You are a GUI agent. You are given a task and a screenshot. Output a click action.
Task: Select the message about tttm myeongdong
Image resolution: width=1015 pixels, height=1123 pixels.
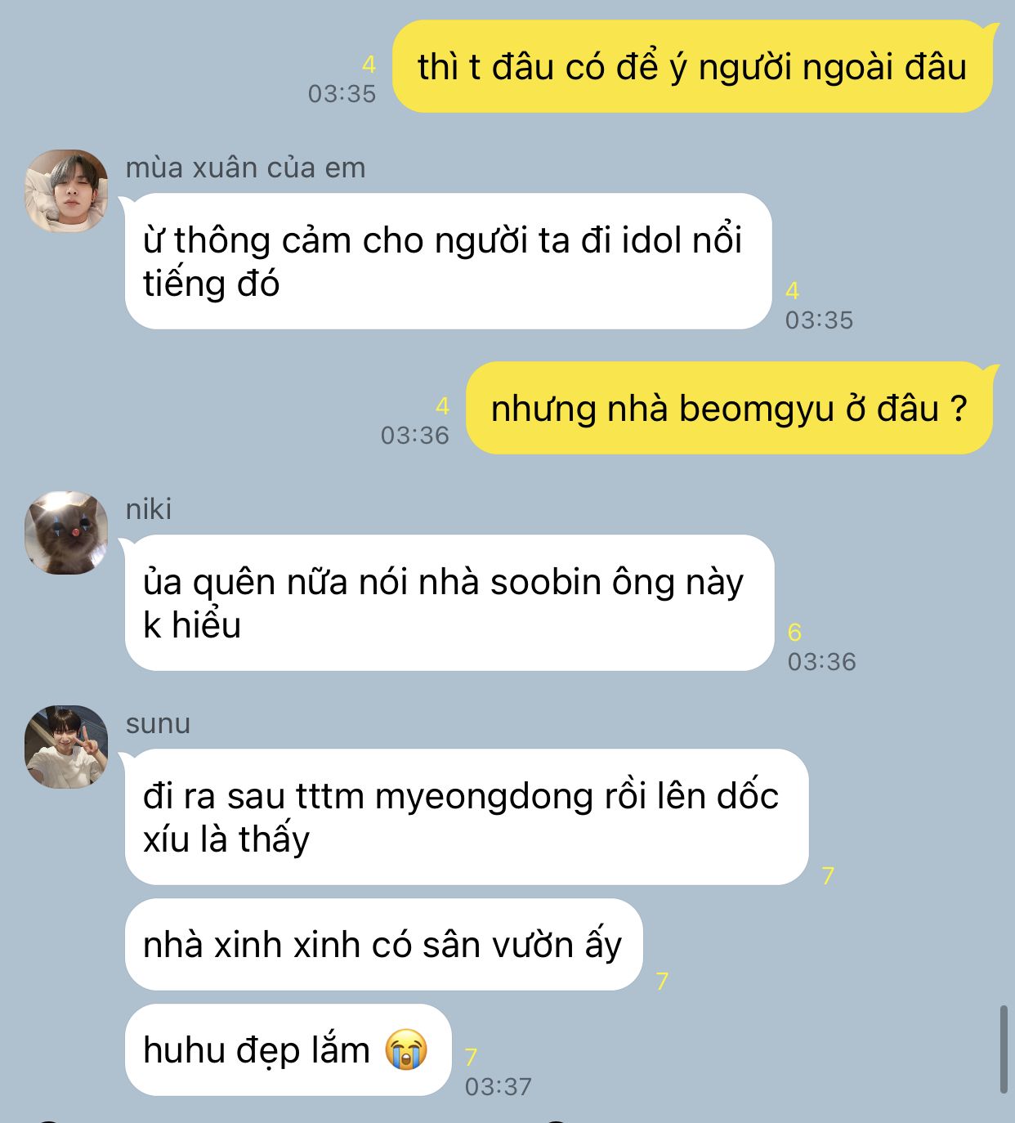(466, 817)
